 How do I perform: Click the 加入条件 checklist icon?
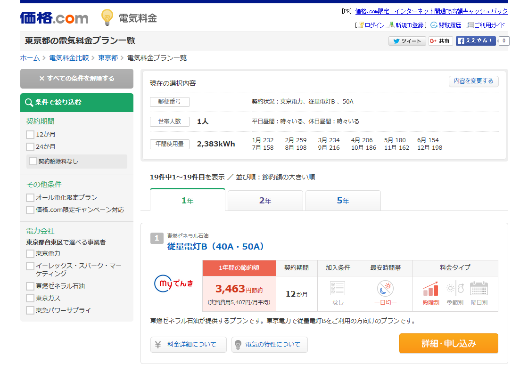pyautogui.click(x=338, y=288)
